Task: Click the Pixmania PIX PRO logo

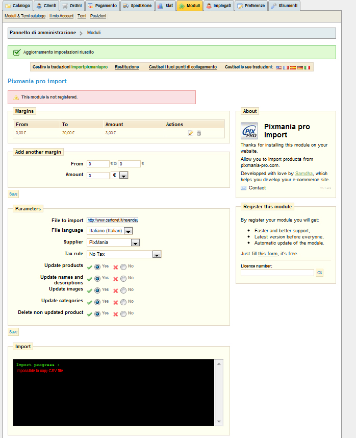Action: click(x=249, y=131)
